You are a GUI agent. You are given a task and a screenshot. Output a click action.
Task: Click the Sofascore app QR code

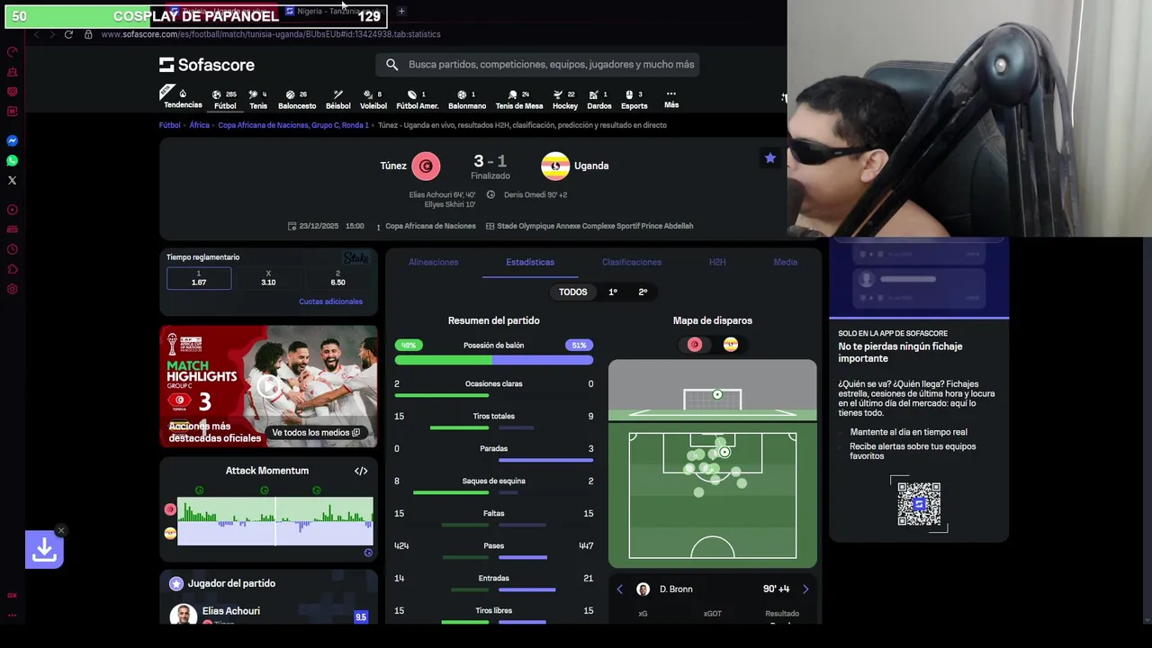pos(919,504)
